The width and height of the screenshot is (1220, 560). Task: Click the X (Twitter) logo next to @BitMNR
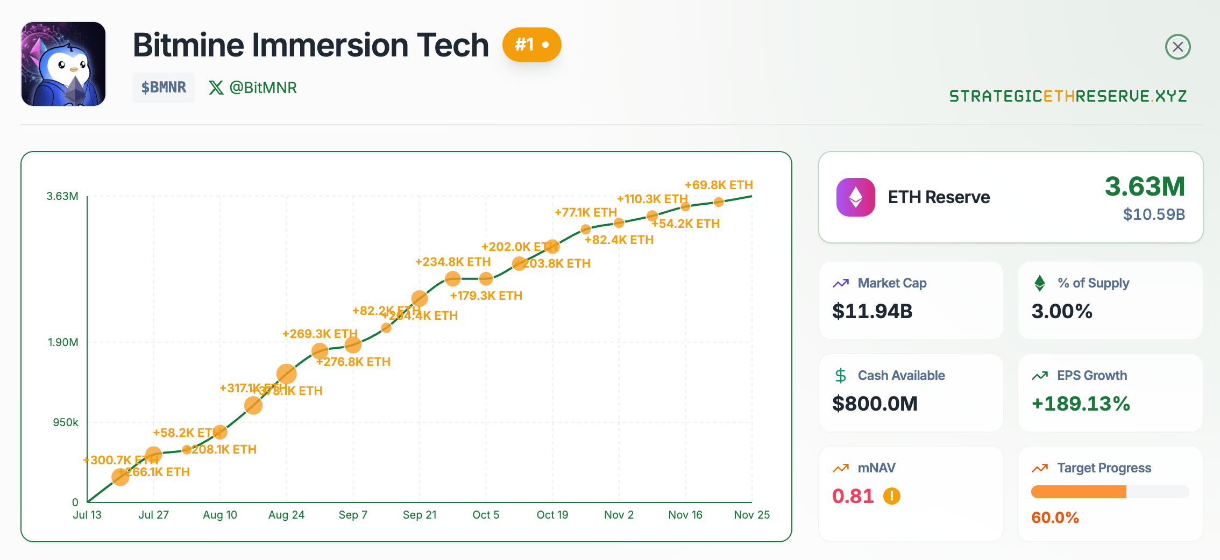click(x=216, y=87)
